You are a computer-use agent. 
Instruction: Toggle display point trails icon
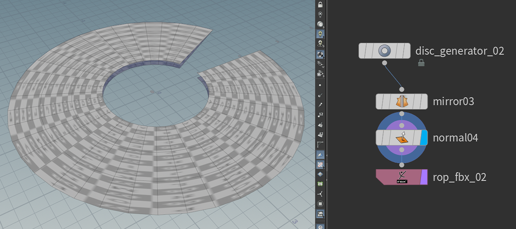(320, 105)
